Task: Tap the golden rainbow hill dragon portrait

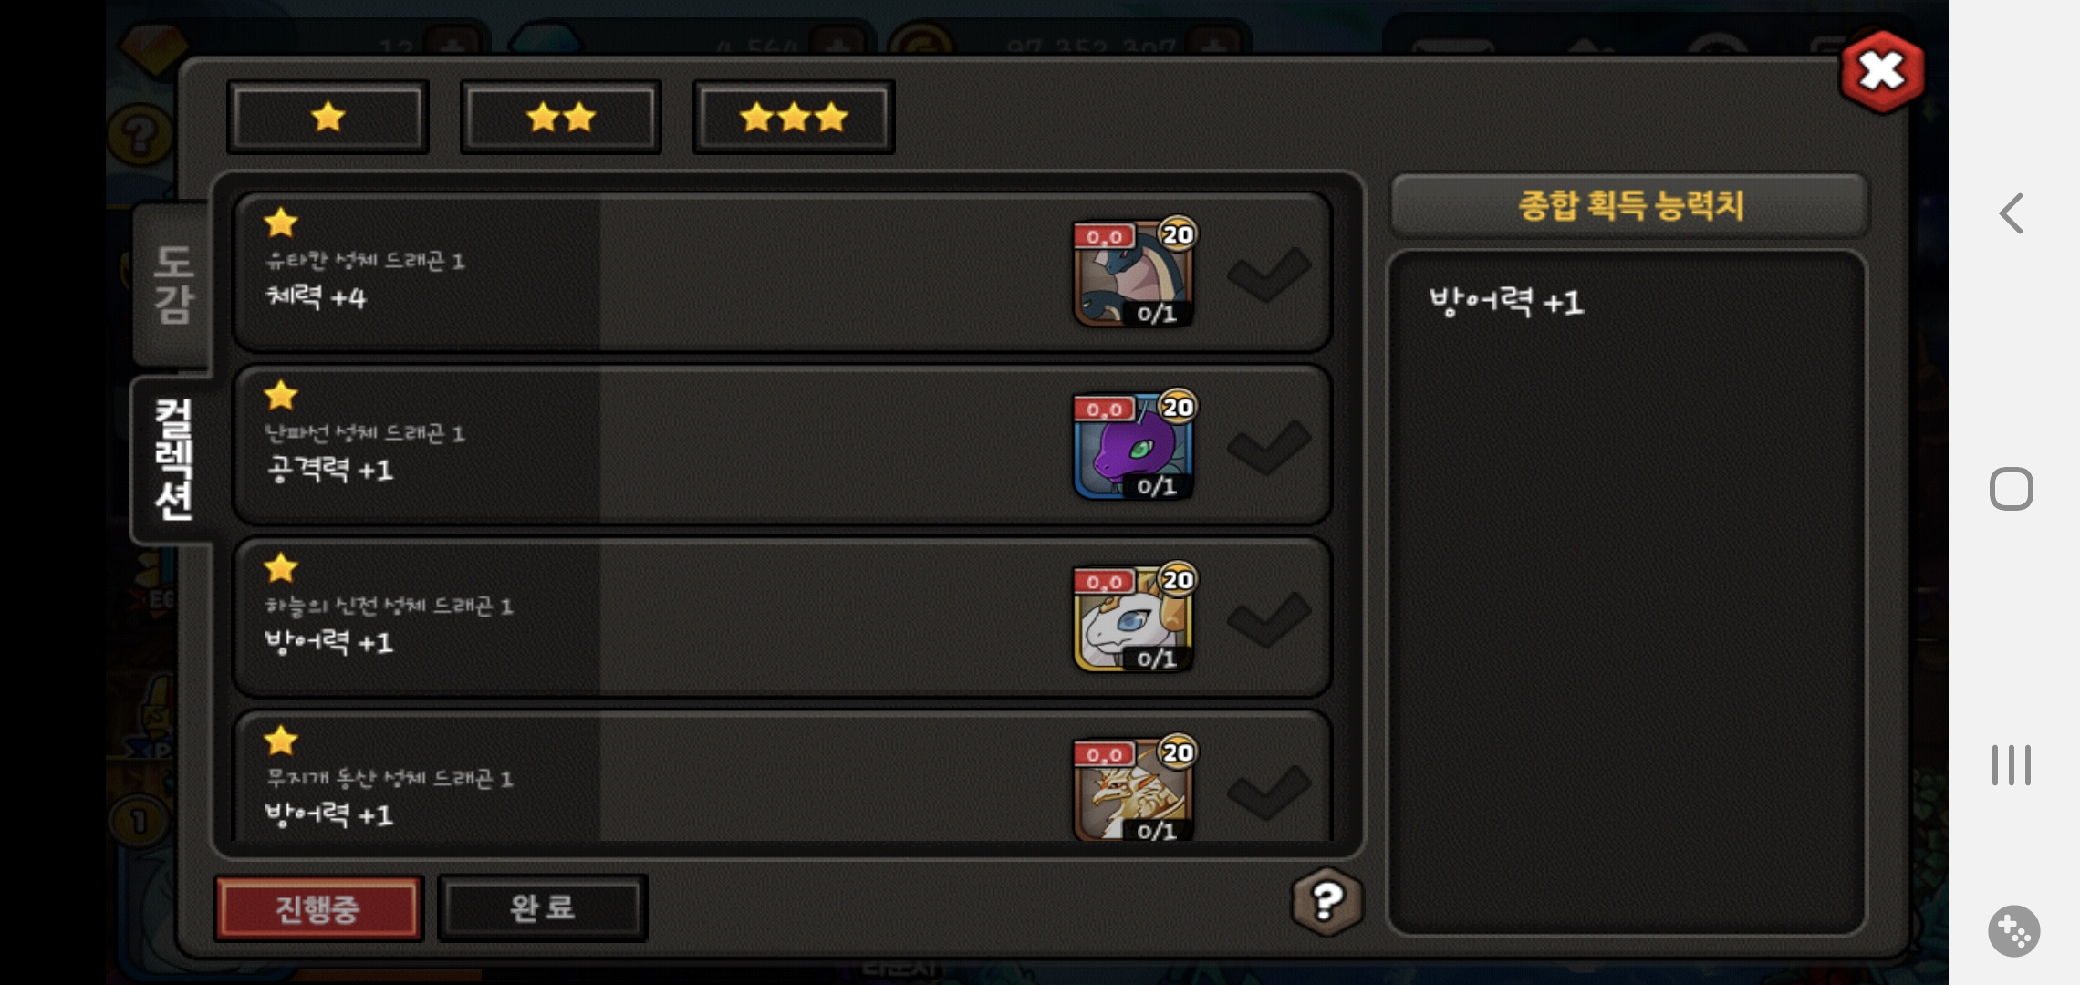Action: tap(1133, 789)
